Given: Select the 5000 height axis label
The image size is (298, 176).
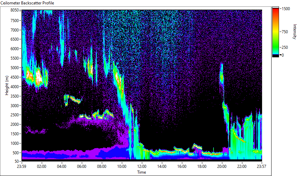Looking at the screenshot, I should pos(15,68).
